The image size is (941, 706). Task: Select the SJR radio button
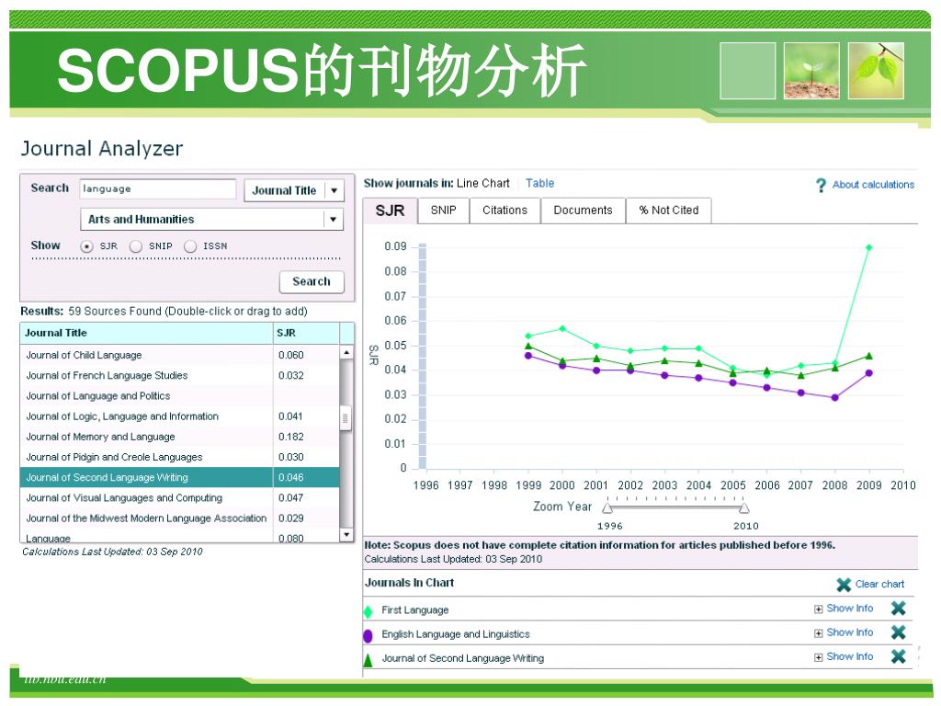[87, 246]
